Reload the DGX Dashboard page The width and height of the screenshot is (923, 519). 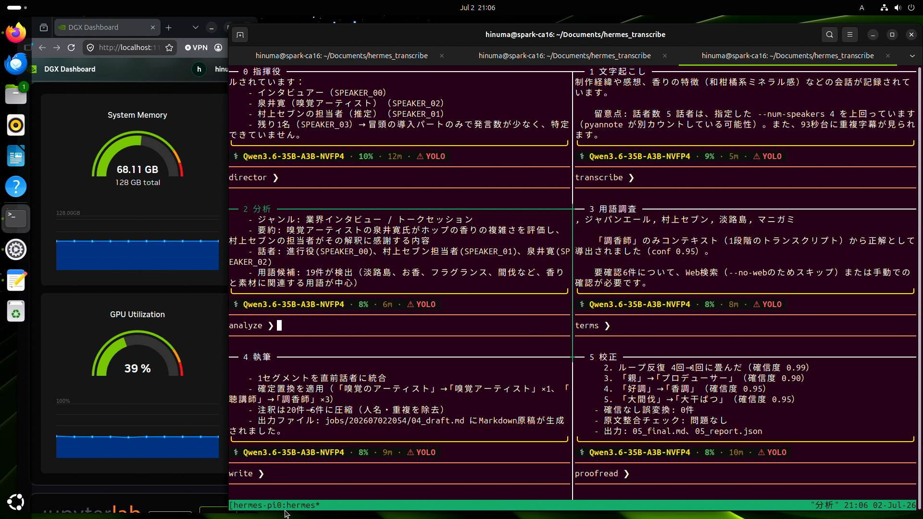(x=71, y=48)
